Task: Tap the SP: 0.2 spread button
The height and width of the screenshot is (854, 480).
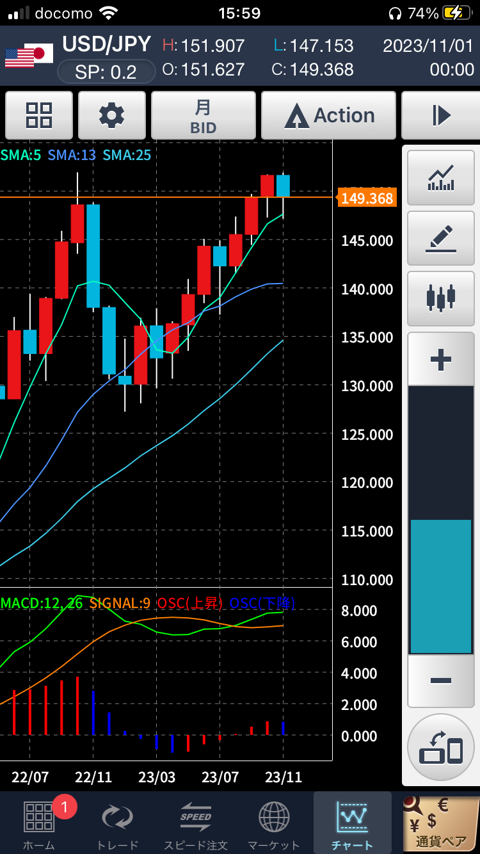Action: coord(106,72)
